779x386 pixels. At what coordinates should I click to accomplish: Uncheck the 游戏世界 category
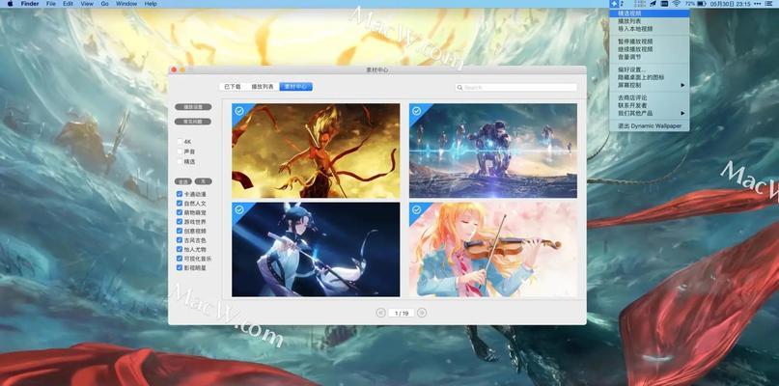180,222
